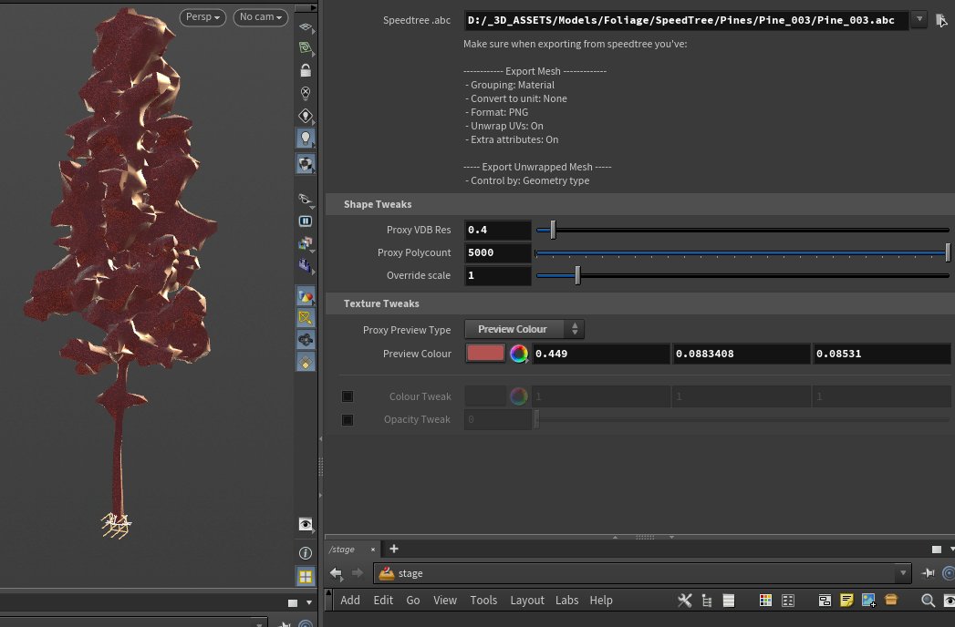
Task: Toggle the yellow selection outline icon
Action: coord(306,318)
